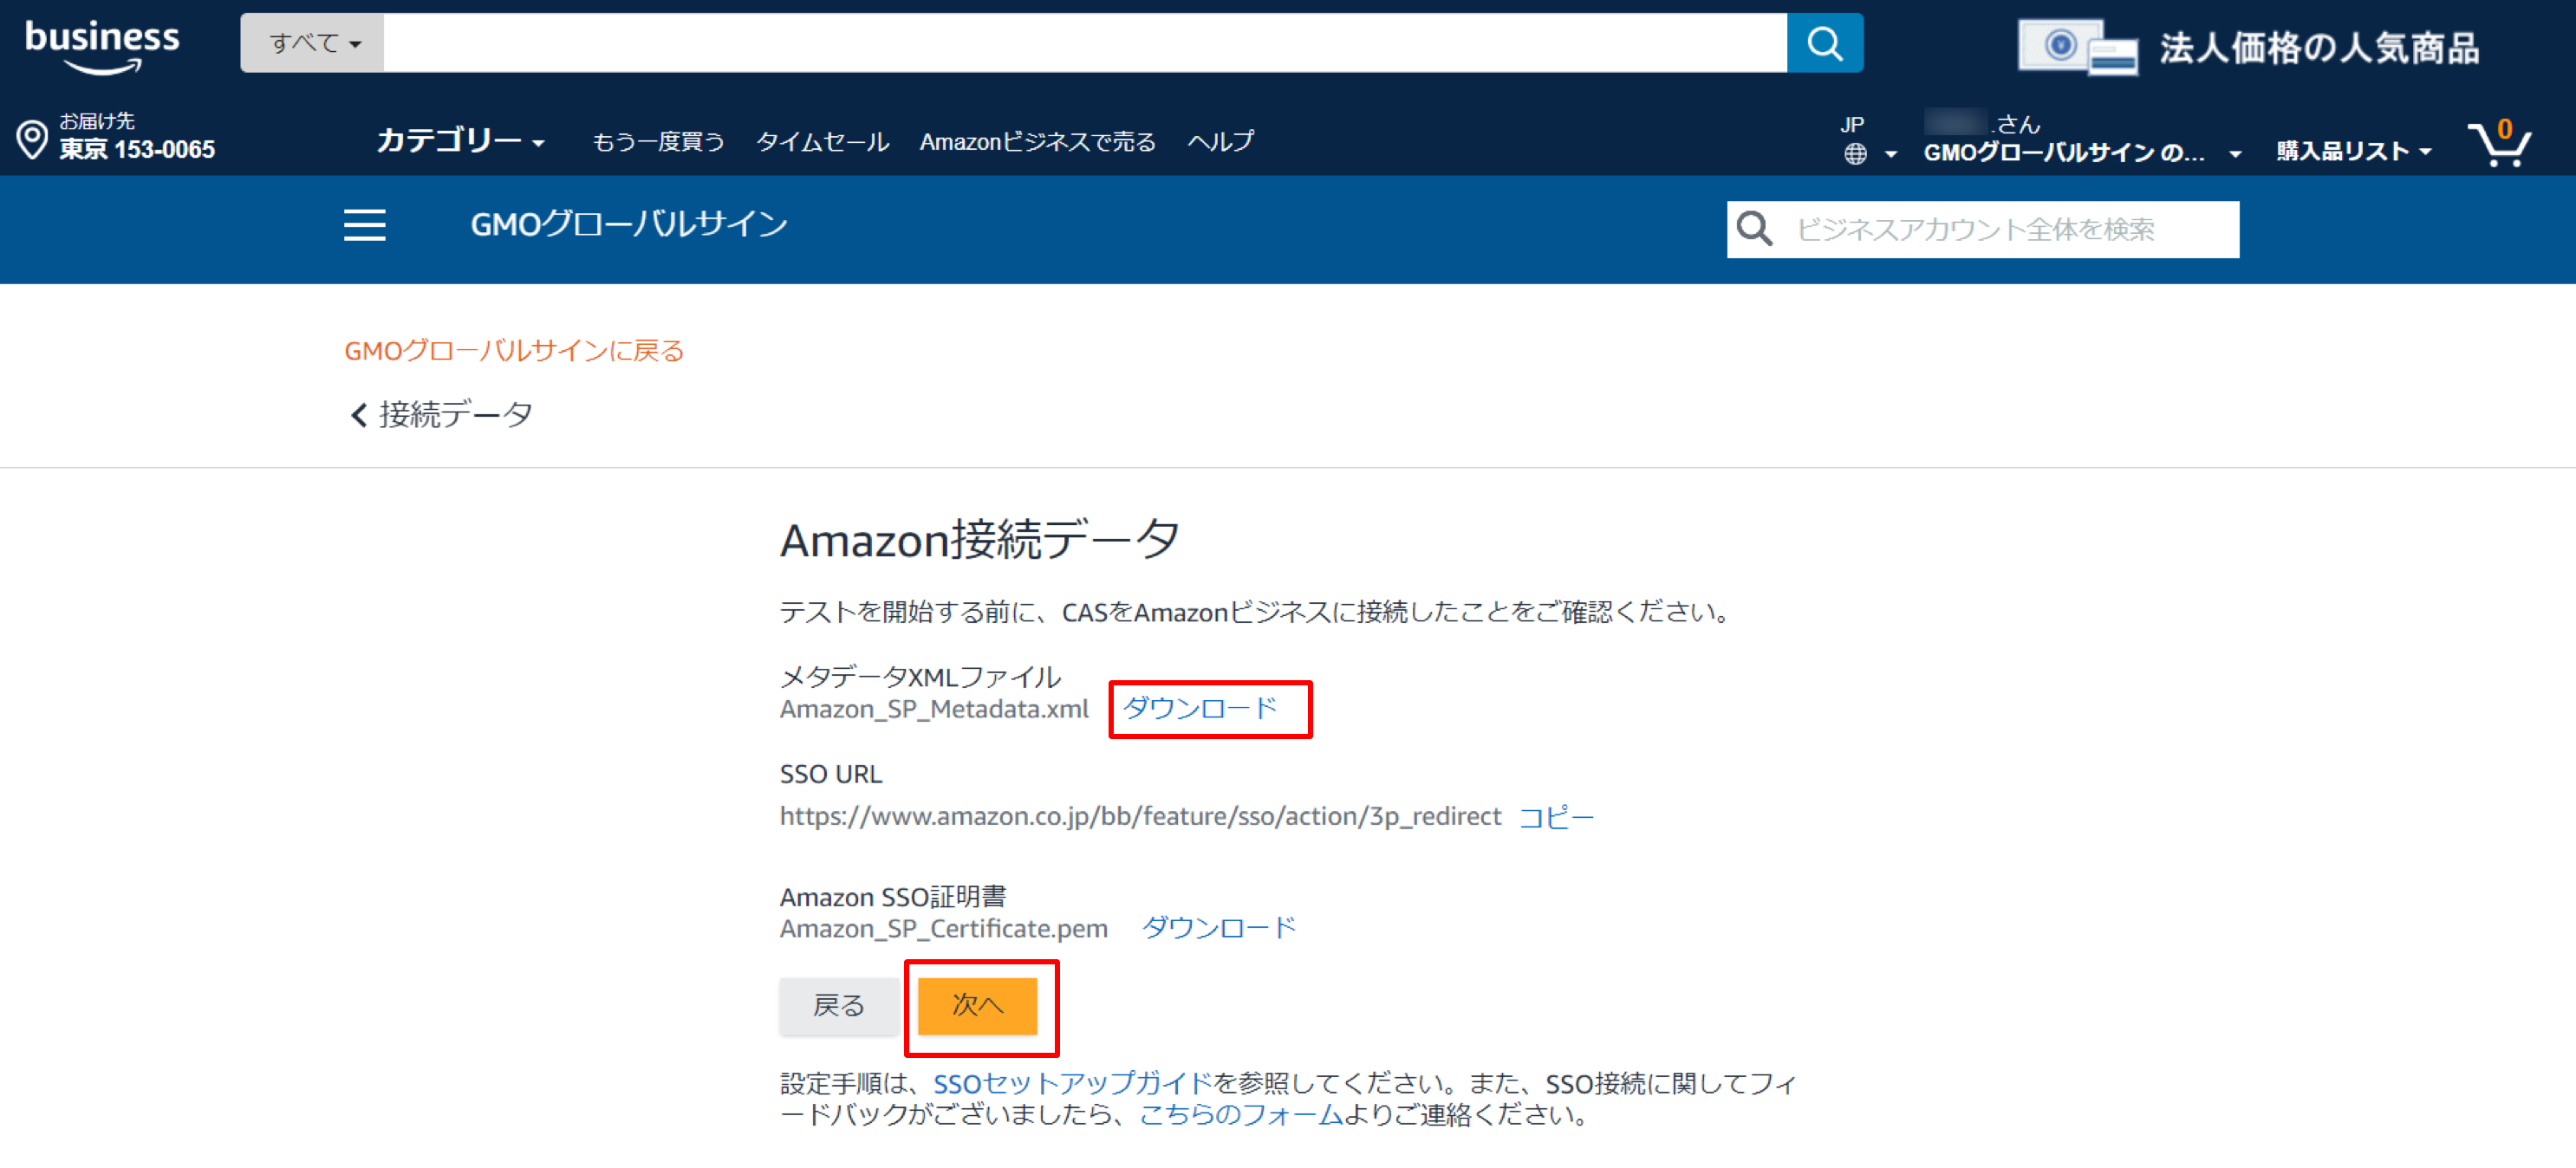Click the SSO URL text https://www.amazon.co.jp/bb/feature/sso/action/3p_redirect
2576x1168 pixels.
click(x=1140, y=817)
